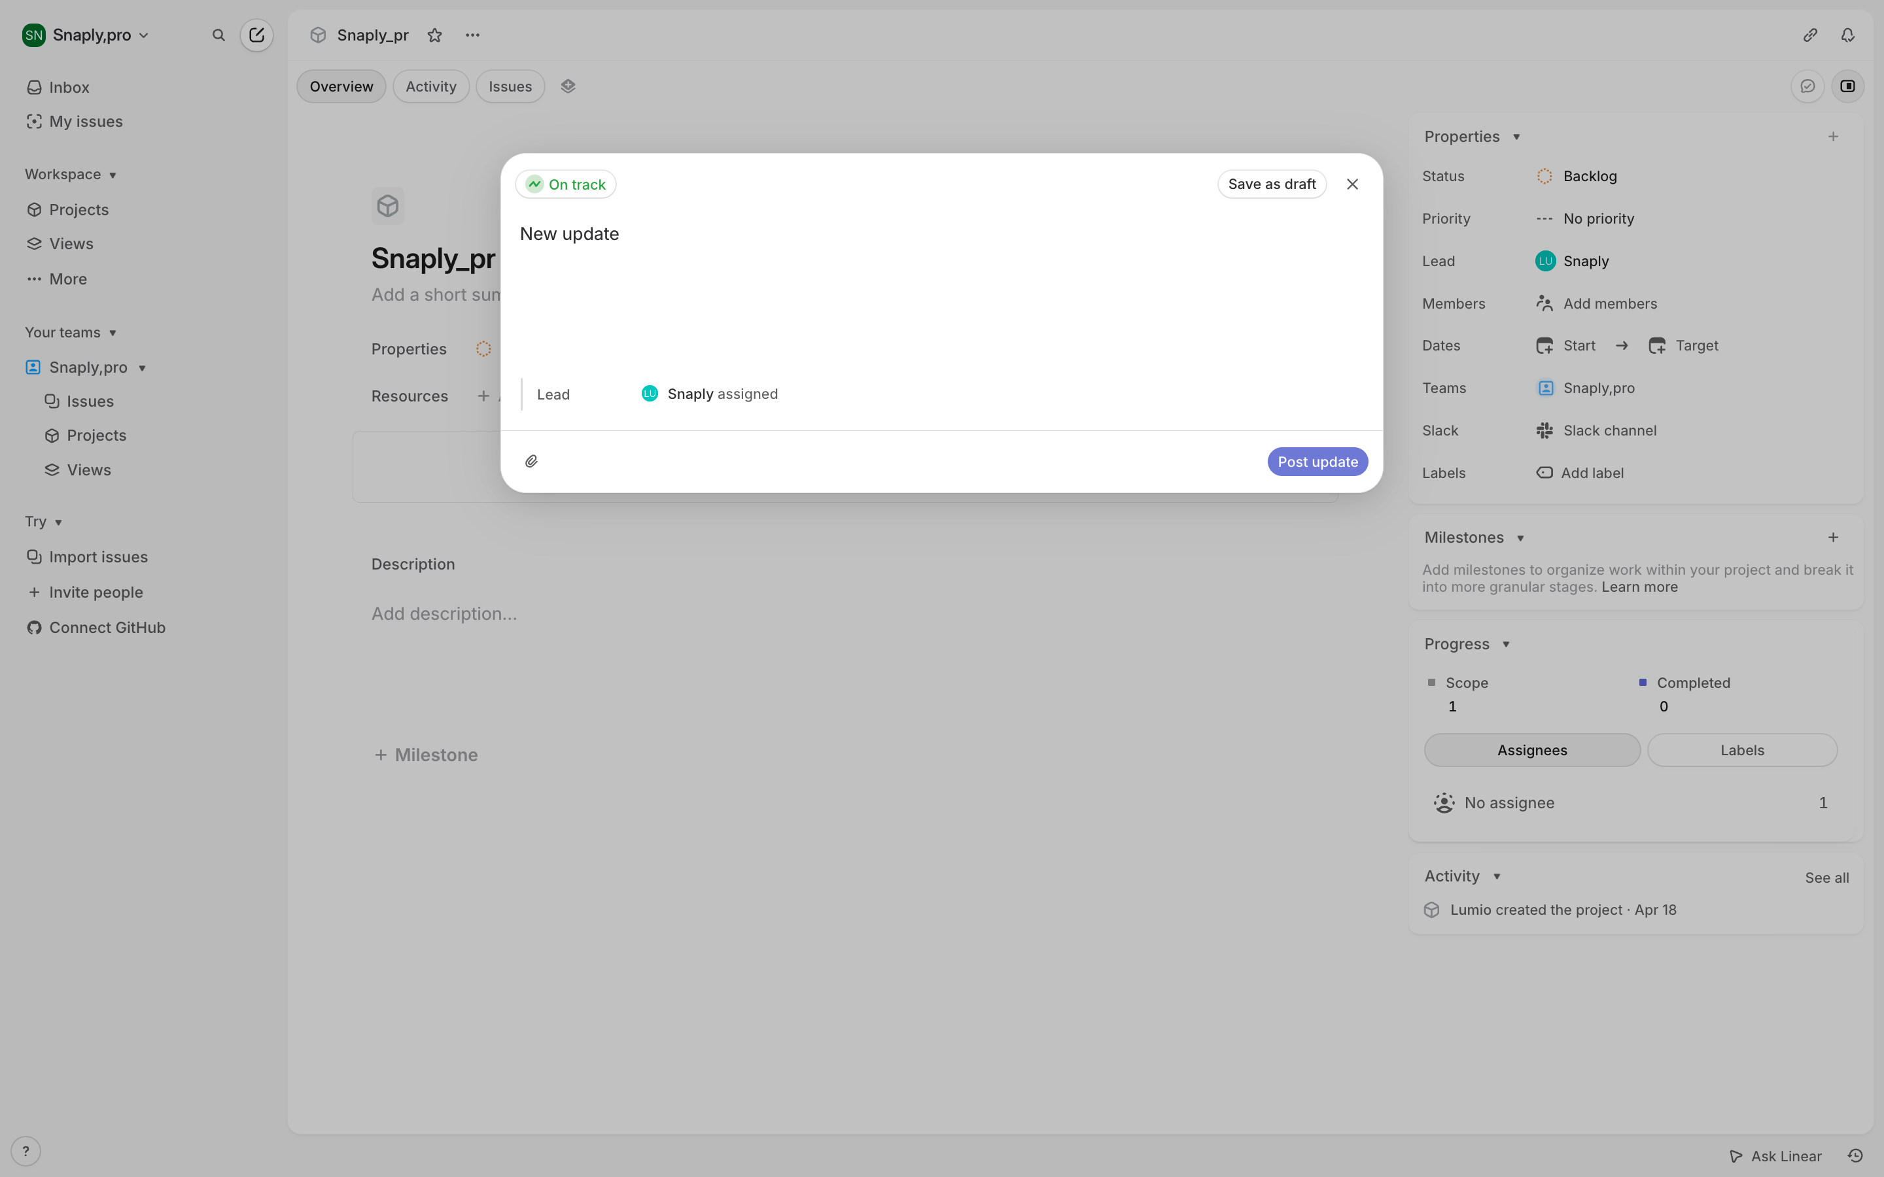Click the project cube icon above title

388,206
